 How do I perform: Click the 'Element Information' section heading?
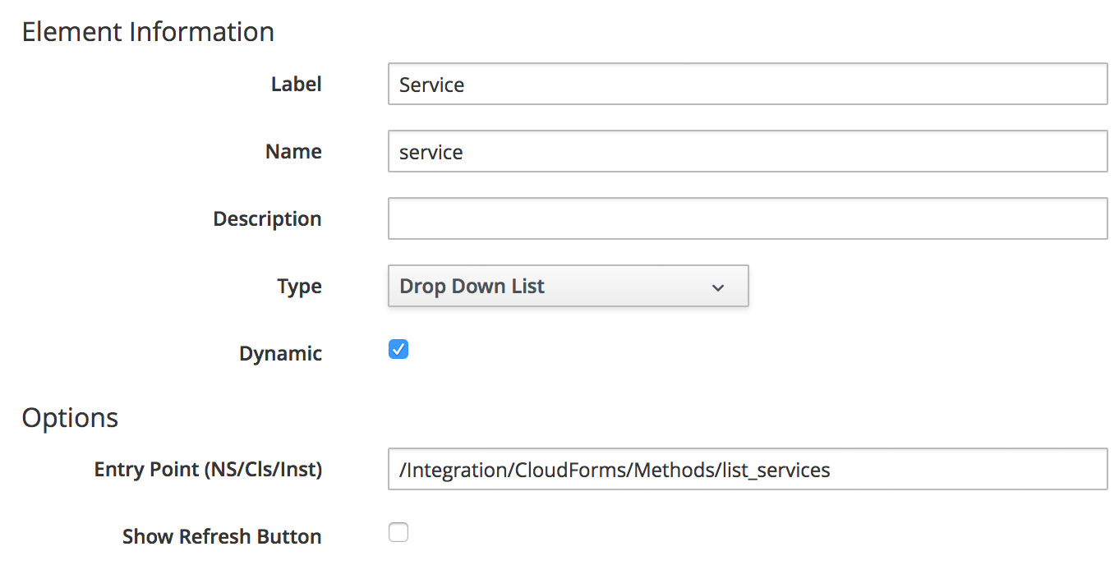click(x=148, y=31)
